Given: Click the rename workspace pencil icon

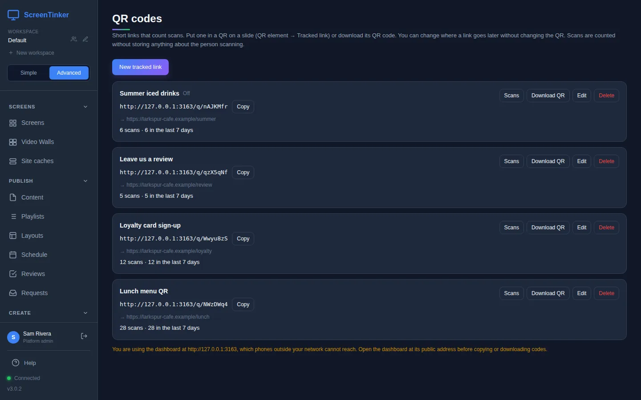Looking at the screenshot, I should 85,40.
